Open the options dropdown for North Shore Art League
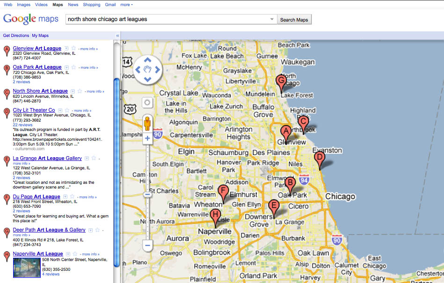This screenshot has width=444, height=283. click(73, 91)
